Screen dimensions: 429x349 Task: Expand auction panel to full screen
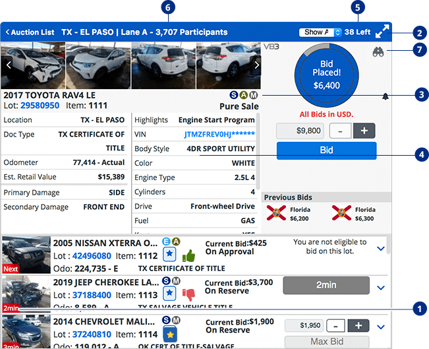382,31
